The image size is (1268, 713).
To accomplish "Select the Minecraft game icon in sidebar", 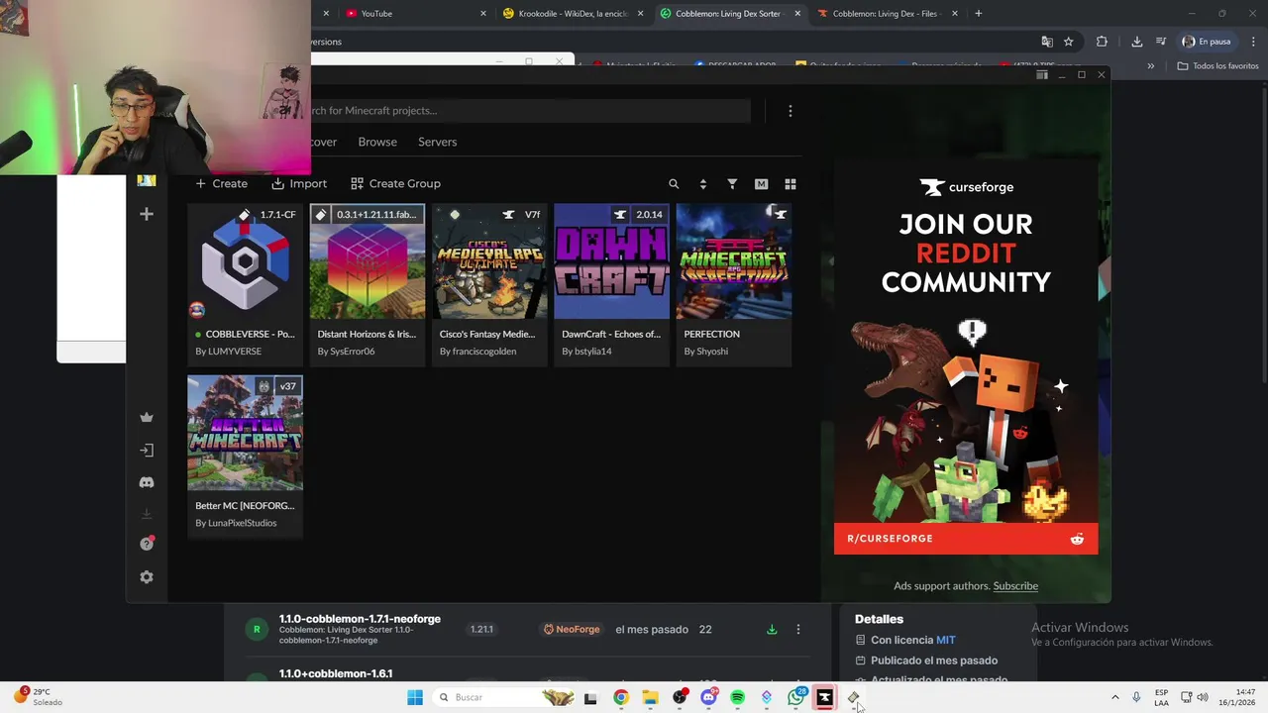I will (x=147, y=180).
